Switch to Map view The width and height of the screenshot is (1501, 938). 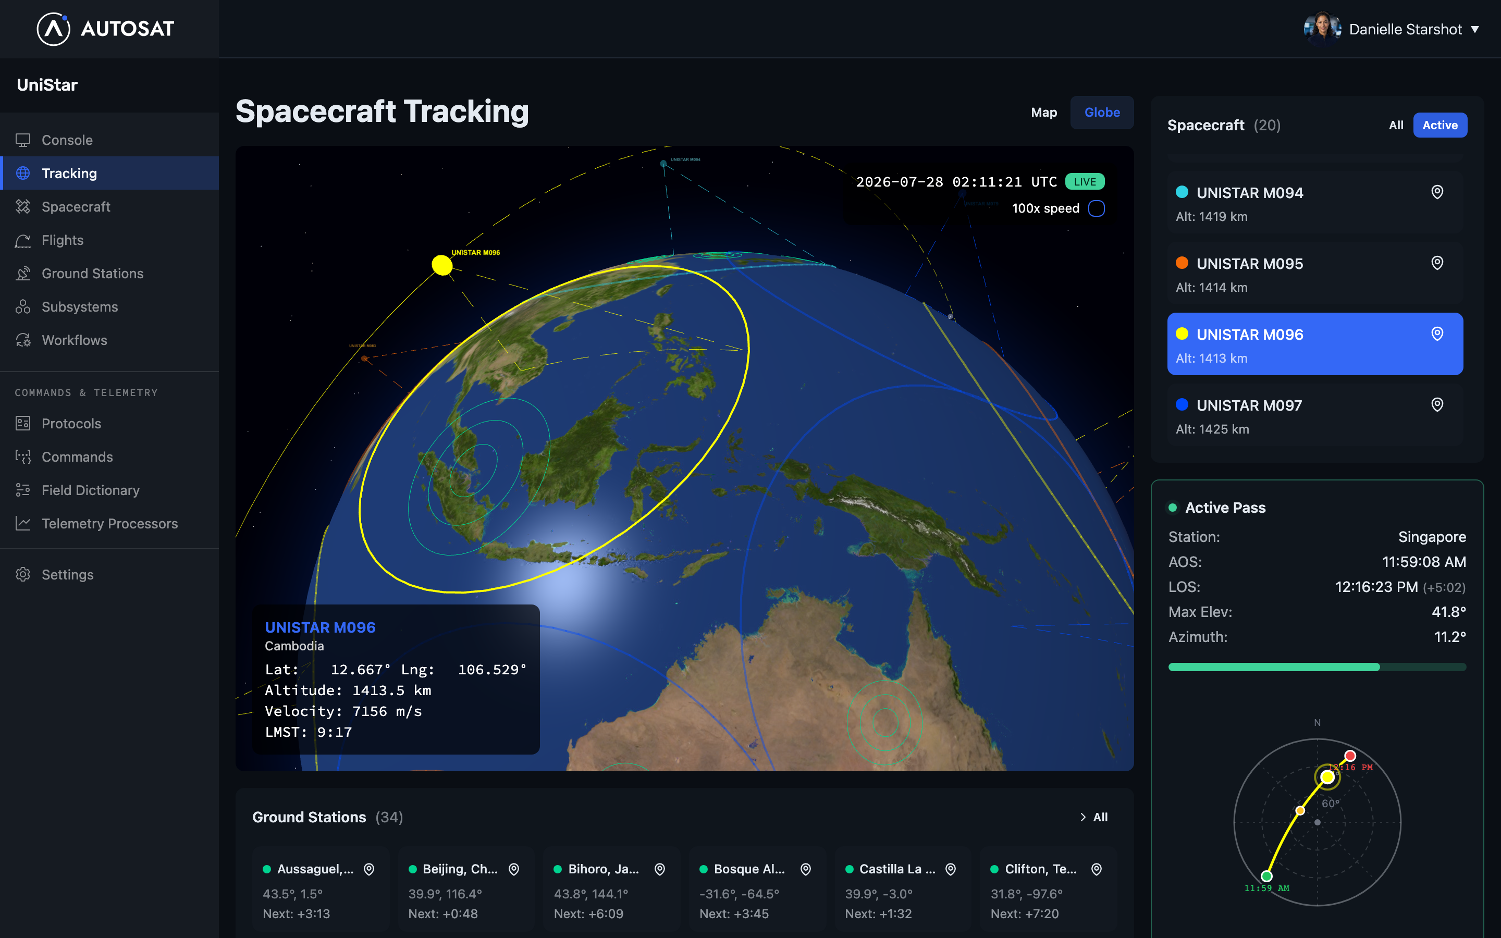point(1044,112)
